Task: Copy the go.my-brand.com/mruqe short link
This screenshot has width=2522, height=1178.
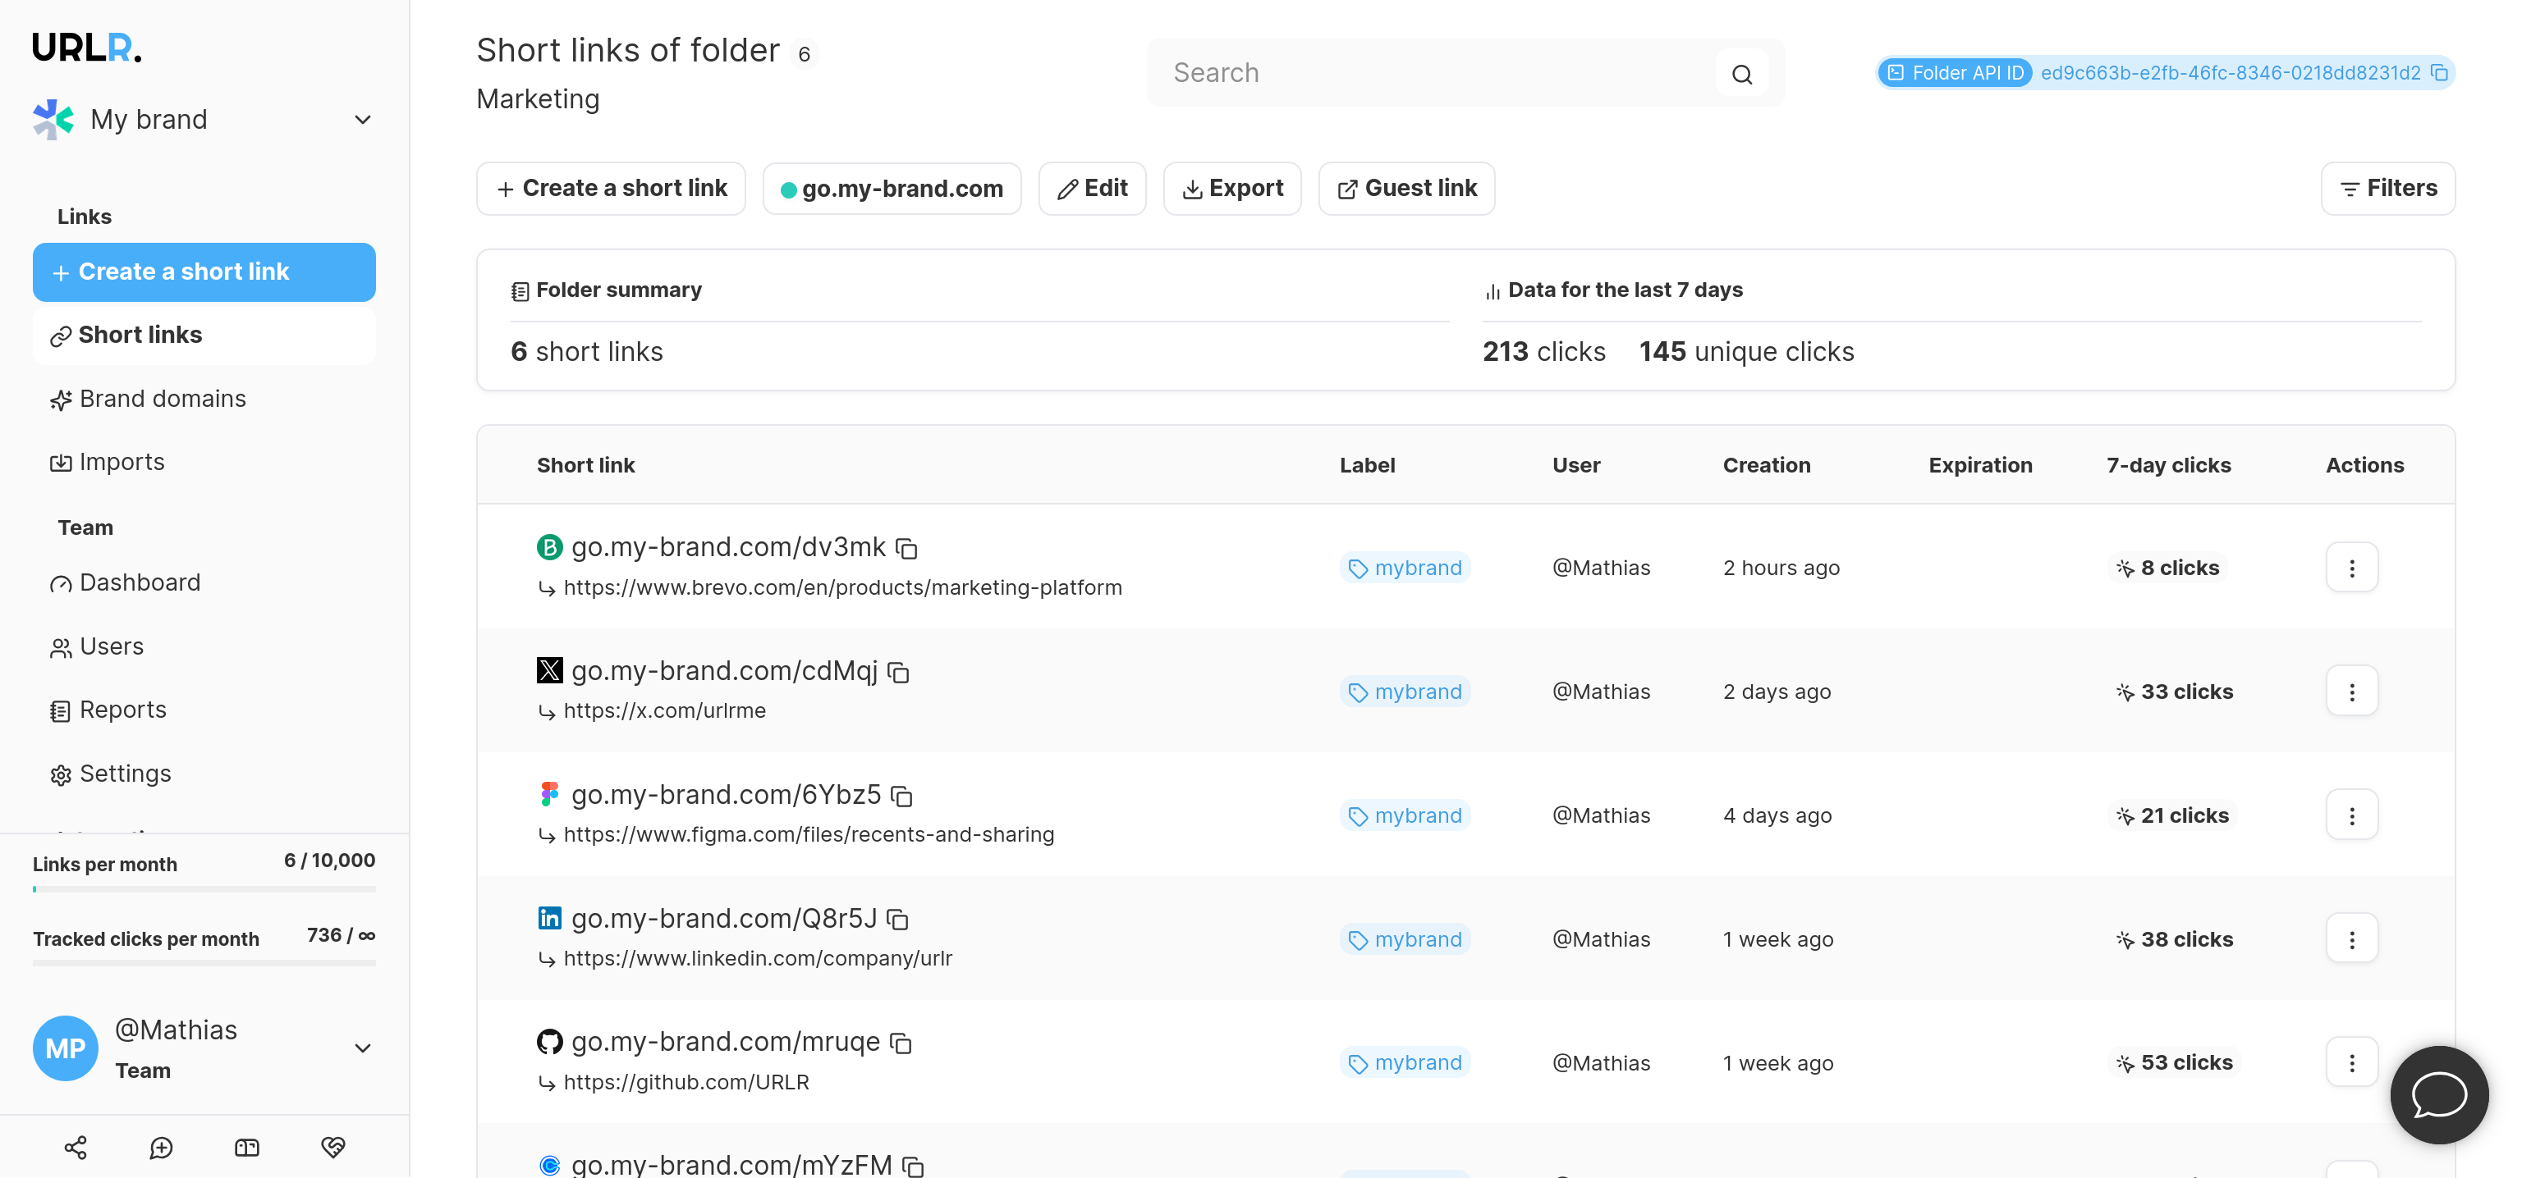Action: pyautogui.click(x=901, y=1044)
